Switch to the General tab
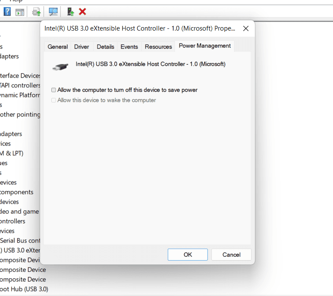 coord(57,47)
